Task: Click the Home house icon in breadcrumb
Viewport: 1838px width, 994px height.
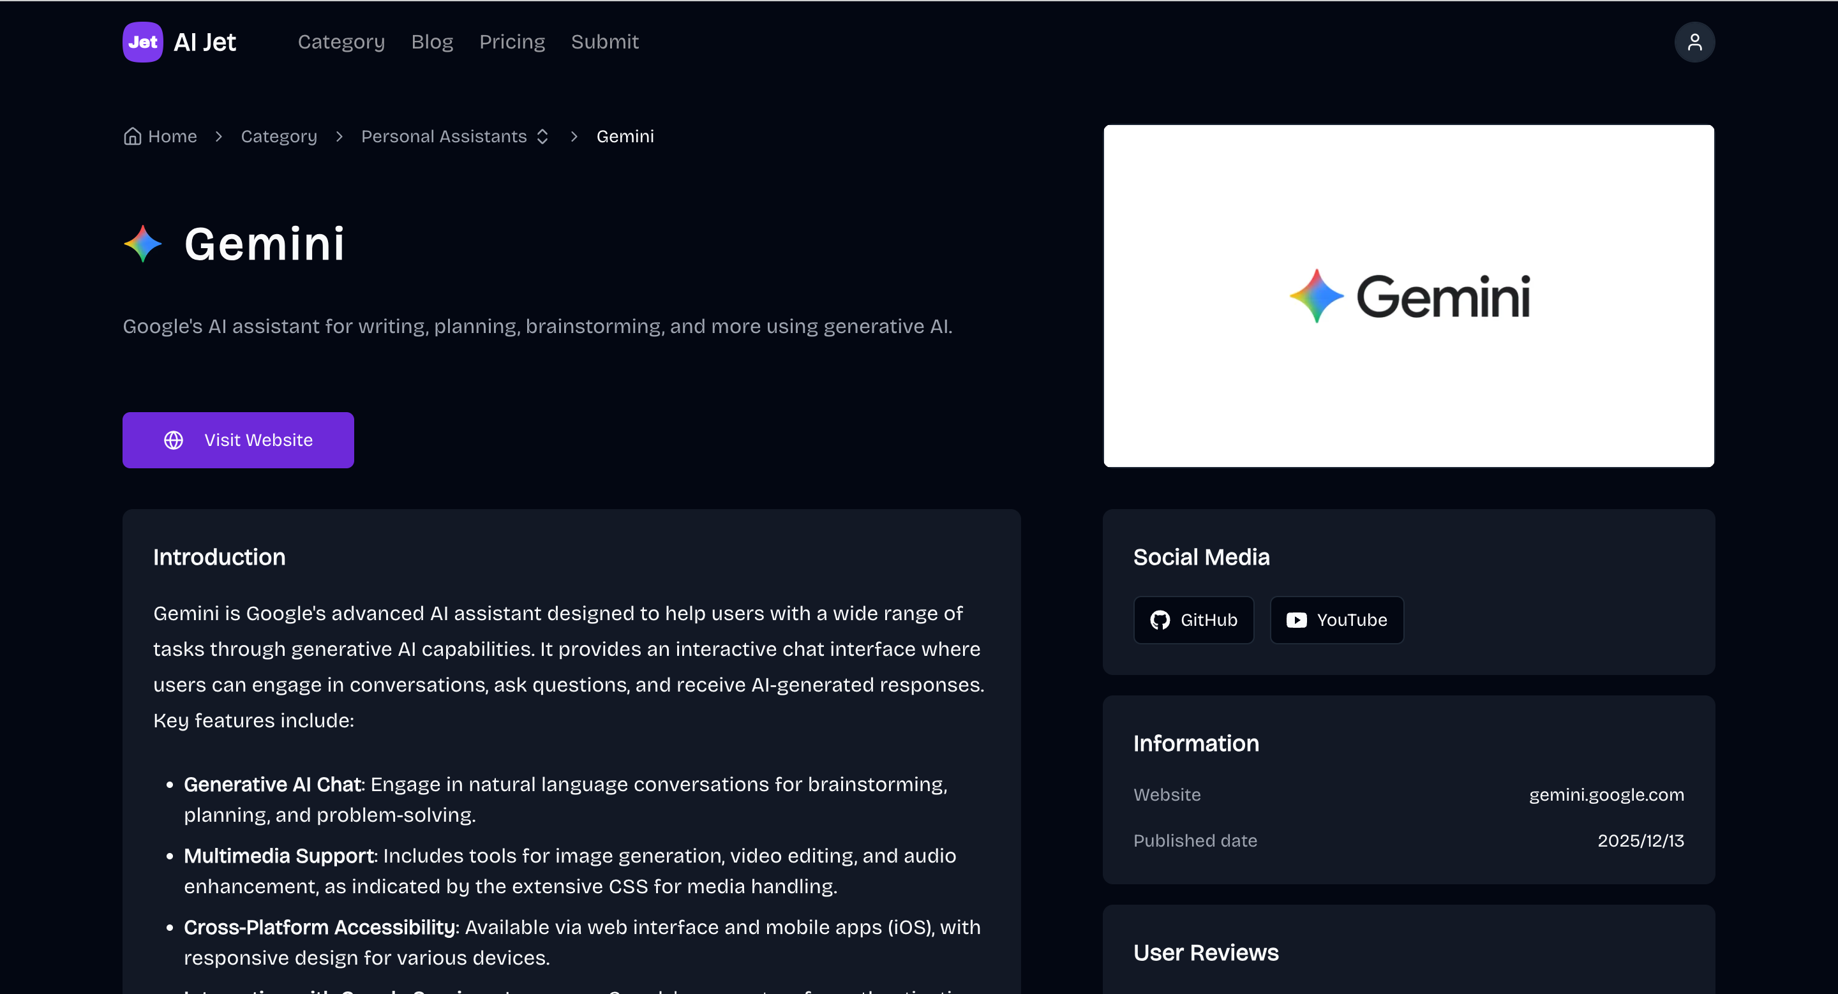Action: click(x=132, y=136)
